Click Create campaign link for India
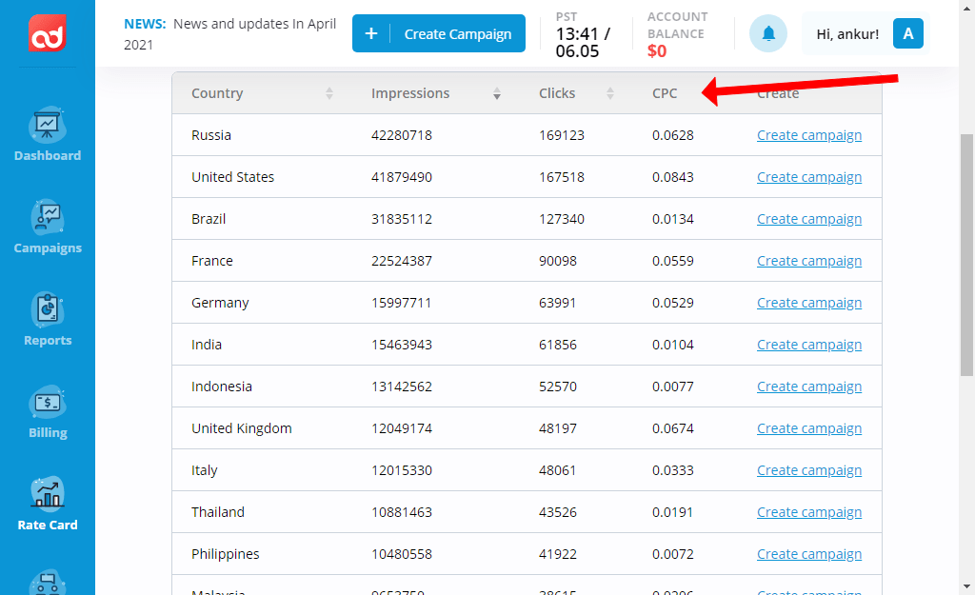The image size is (975, 595). (808, 345)
